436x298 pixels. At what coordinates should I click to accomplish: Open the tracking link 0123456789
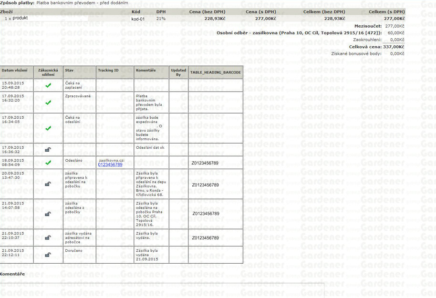click(x=110, y=164)
